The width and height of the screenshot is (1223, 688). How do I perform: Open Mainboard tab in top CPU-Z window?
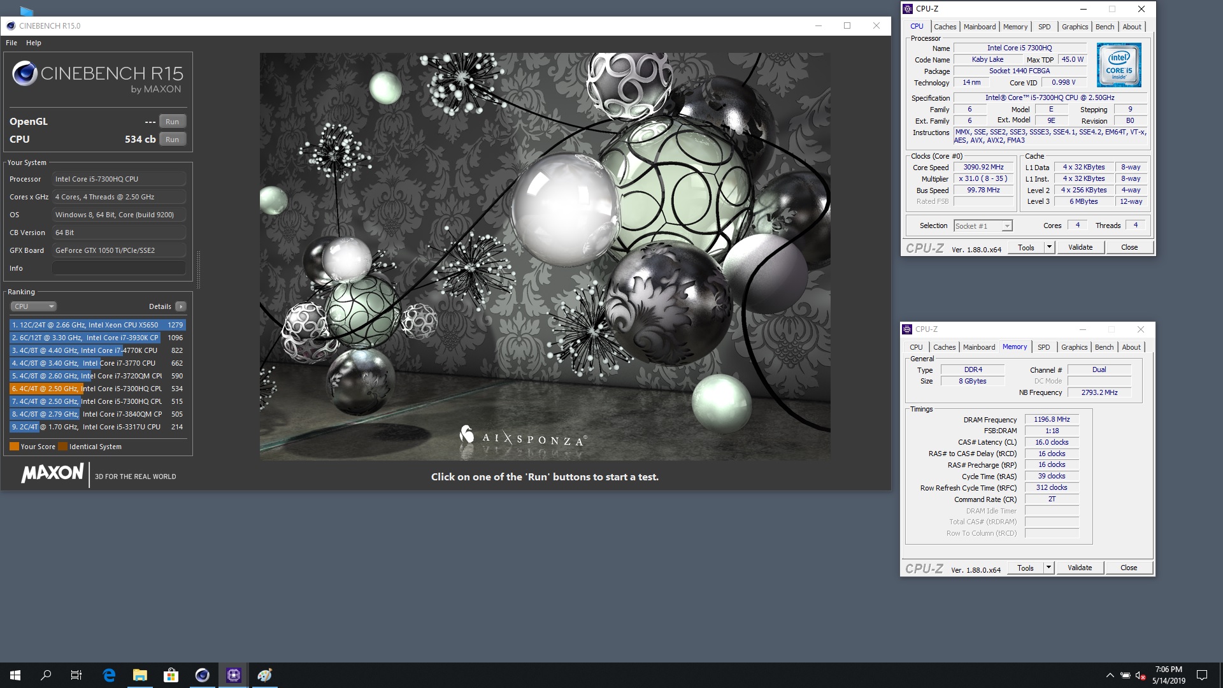point(980,27)
